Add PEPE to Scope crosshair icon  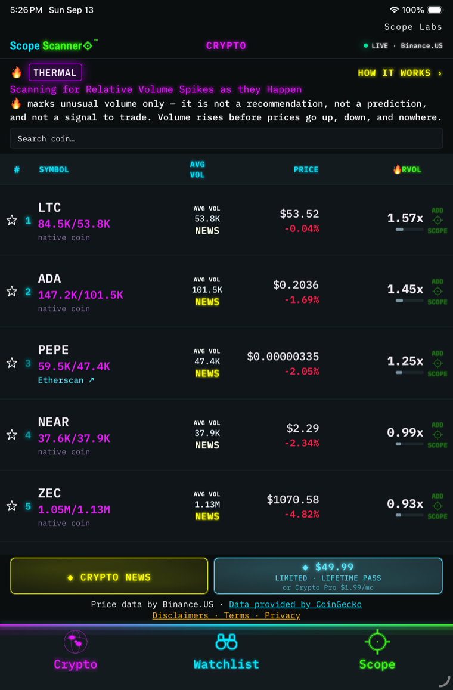tap(437, 363)
